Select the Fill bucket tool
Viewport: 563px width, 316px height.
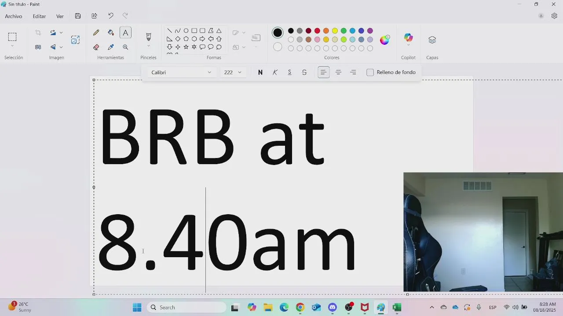[111, 32]
